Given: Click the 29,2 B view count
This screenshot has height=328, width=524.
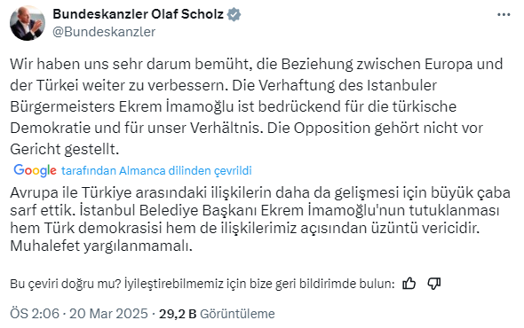Looking at the screenshot, I should click(178, 314).
